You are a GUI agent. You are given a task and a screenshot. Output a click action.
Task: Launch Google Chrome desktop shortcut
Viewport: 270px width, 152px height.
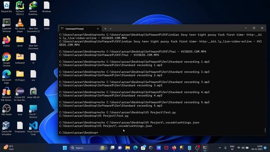tap(7, 60)
